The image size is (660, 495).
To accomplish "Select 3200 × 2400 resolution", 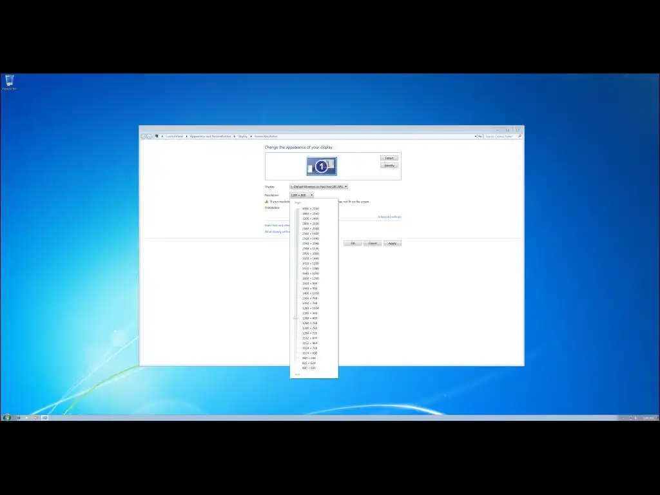I will [311, 219].
